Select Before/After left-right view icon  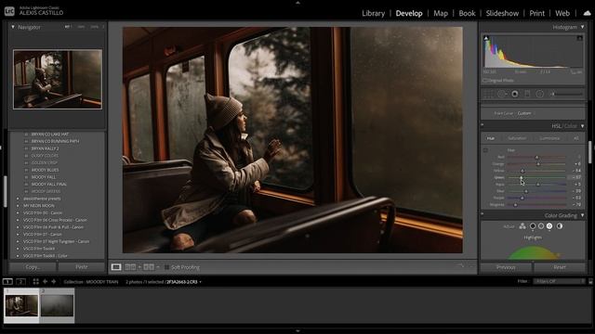(x=130, y=267)
